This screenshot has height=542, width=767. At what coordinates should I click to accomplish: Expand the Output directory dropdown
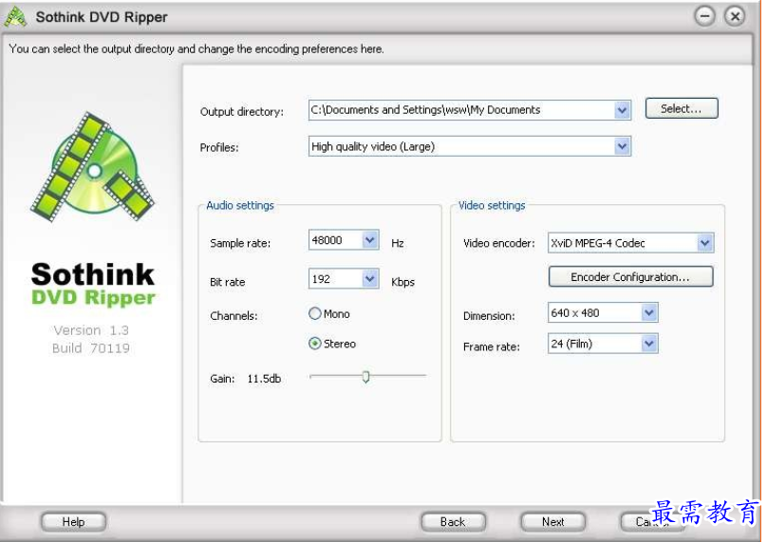point(622,110)
